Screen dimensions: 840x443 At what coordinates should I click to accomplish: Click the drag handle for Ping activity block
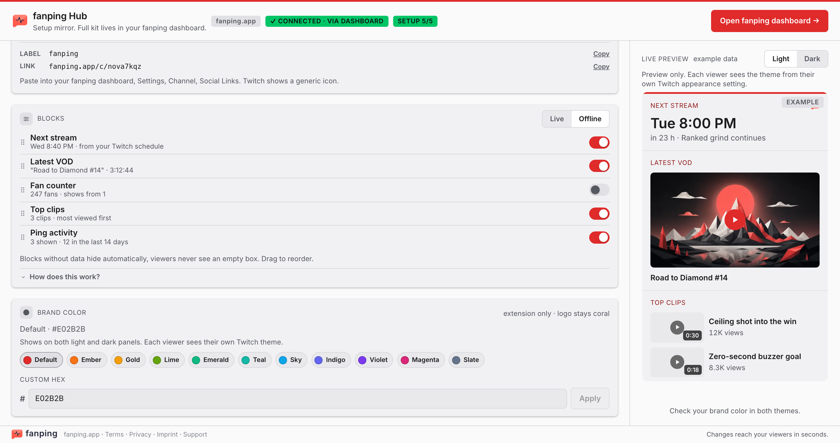(22, 237)
